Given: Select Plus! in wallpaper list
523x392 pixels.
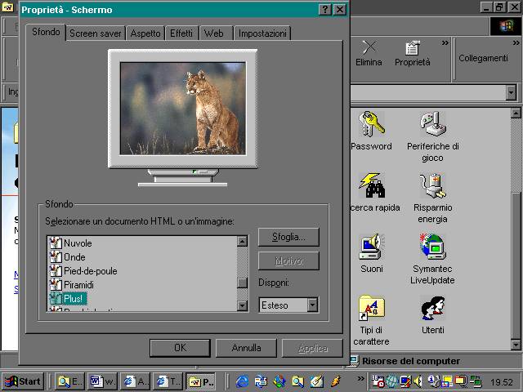Looking at the screenshot, I should point(73,299).
